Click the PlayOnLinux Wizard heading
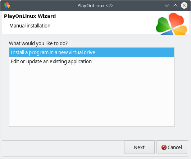Screen dimensions: 191x159 (30, 16)
